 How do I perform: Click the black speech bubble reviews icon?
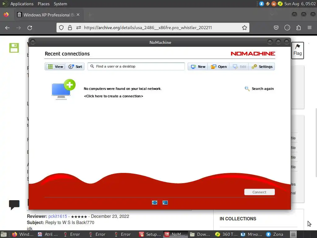(x=14, y=205)
